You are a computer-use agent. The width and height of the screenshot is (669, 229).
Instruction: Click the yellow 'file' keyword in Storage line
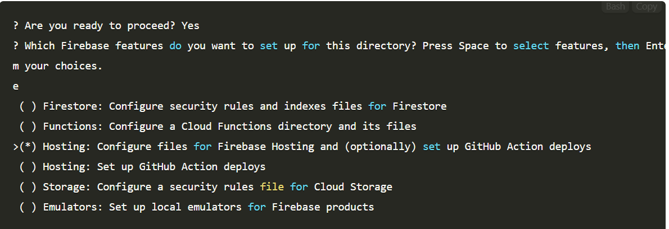coord(272,187)
